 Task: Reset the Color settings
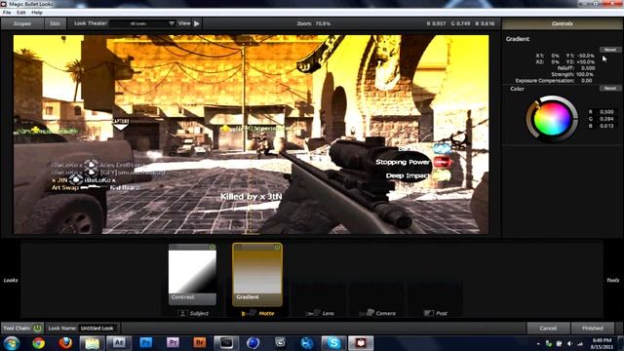pyautogui.click(x=610, y=89)
